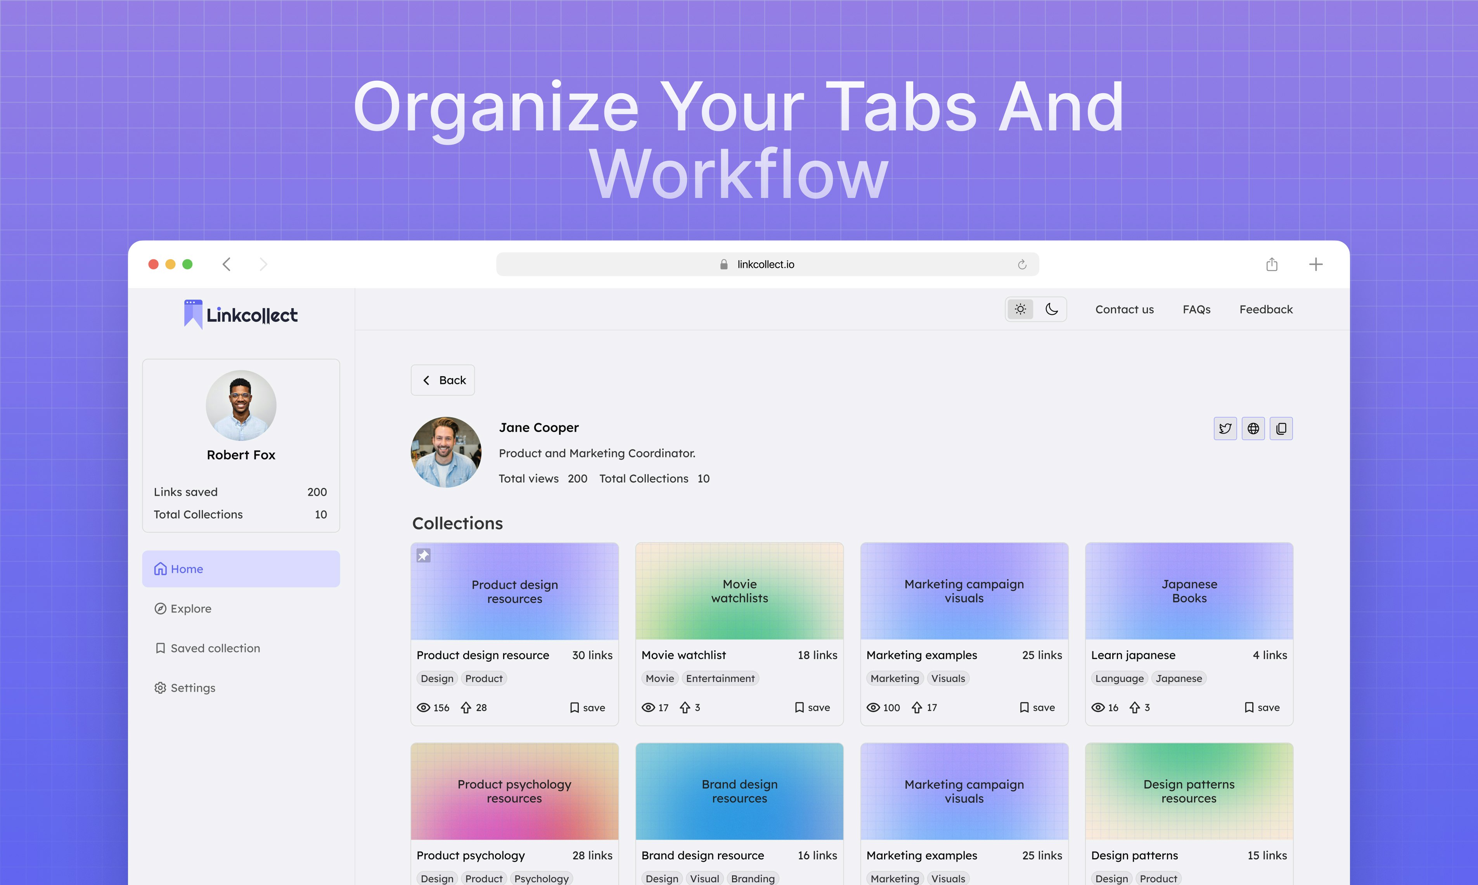Open the FAQs link
Screen dimensions: 1478x885
(1197, 309)
